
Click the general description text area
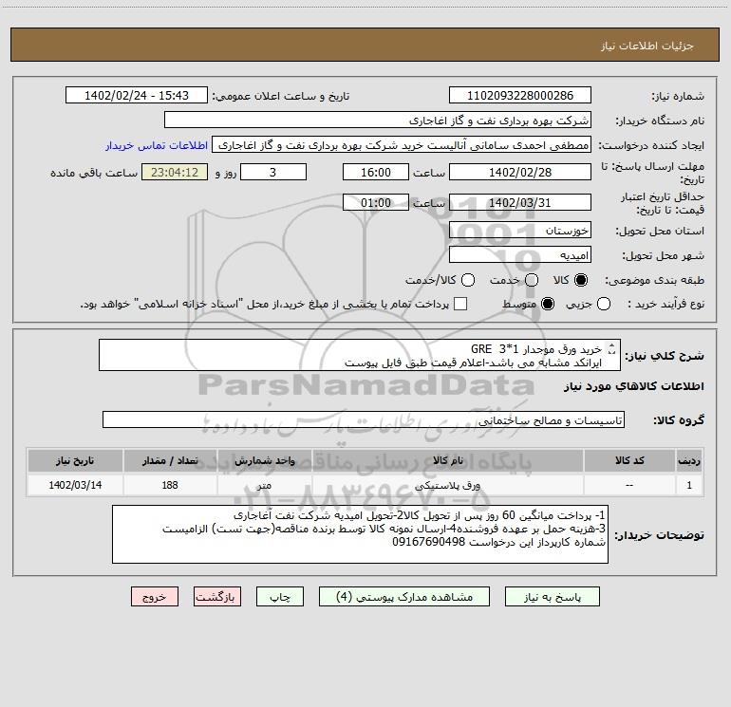click(x=360, y=356)
